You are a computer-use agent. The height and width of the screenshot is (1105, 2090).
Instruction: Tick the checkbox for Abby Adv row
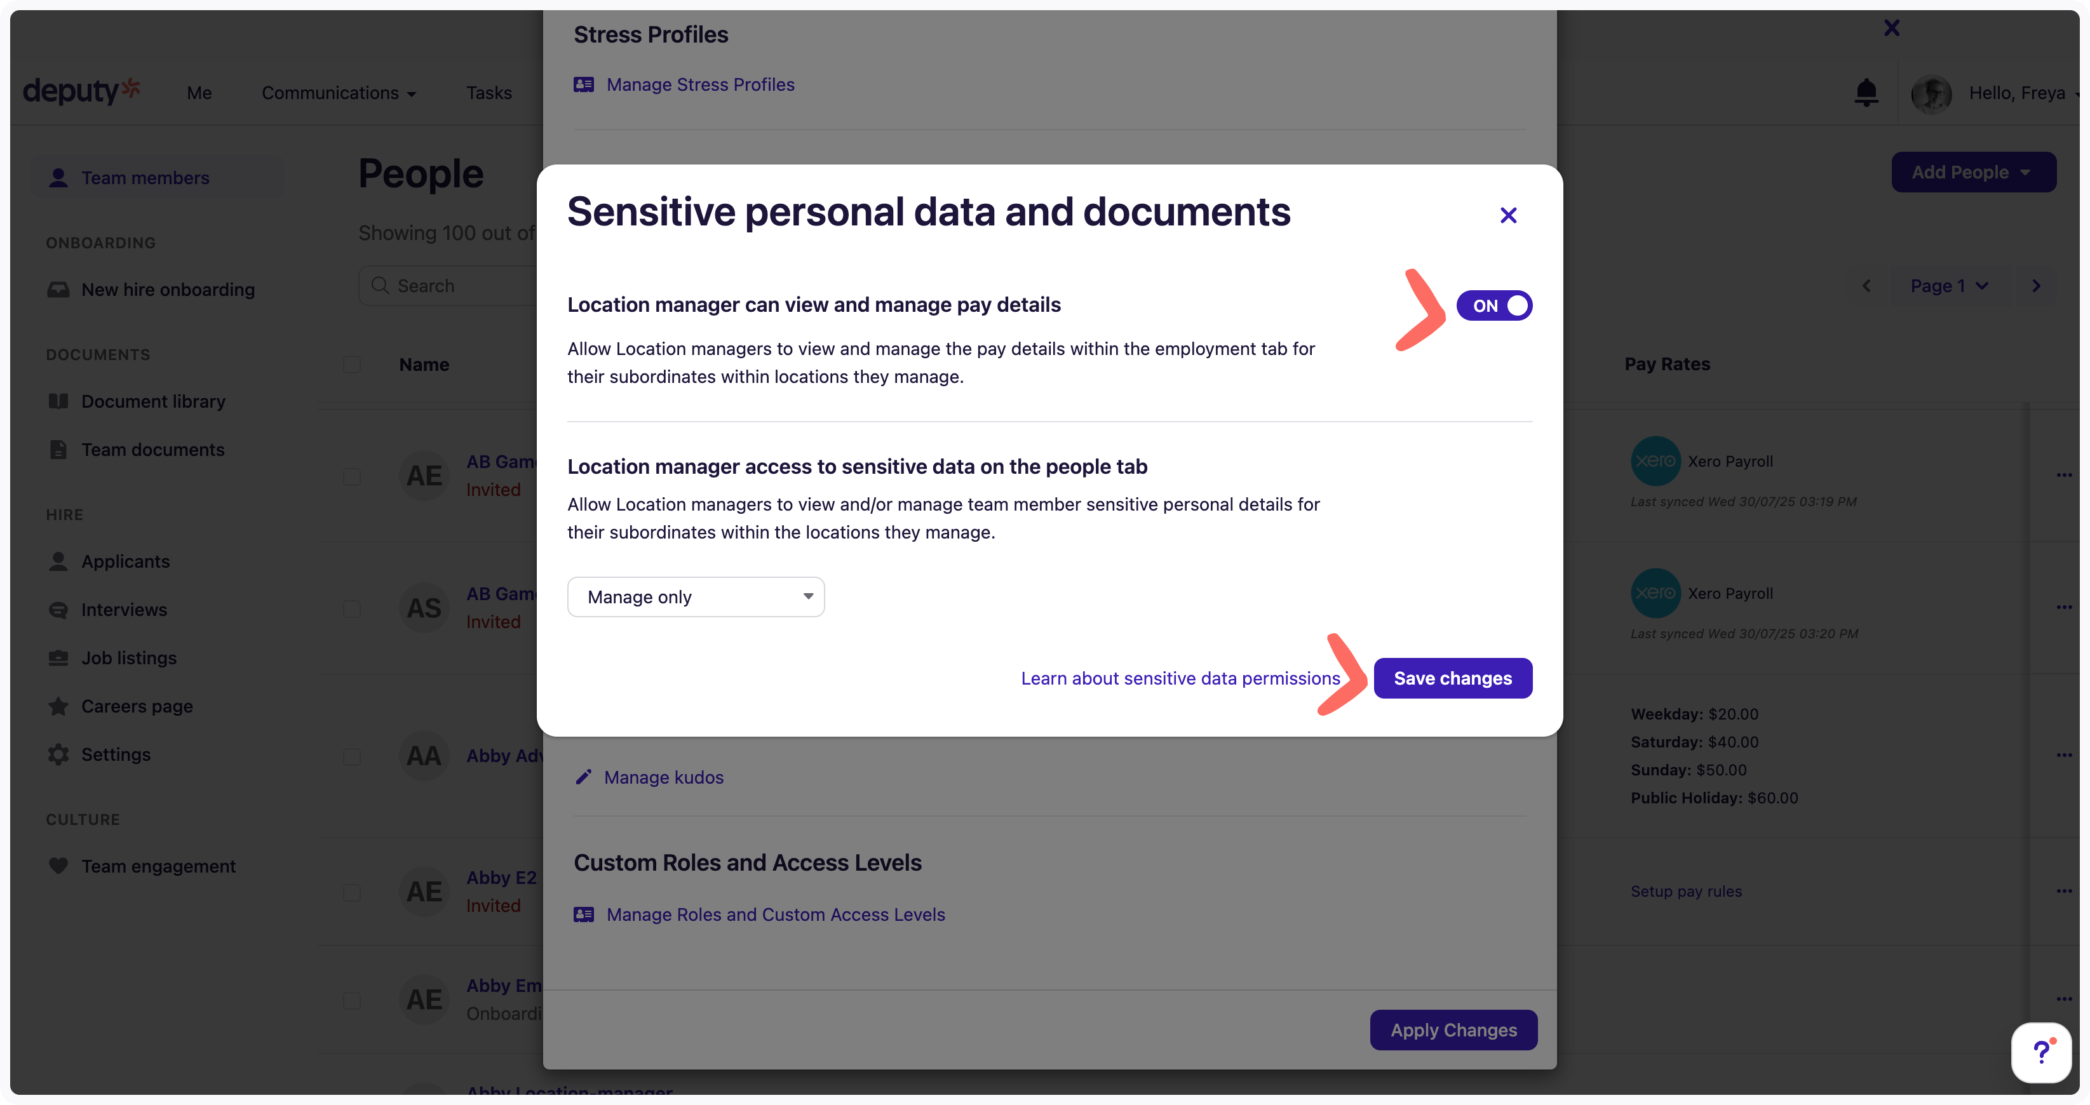click(351, 757)
